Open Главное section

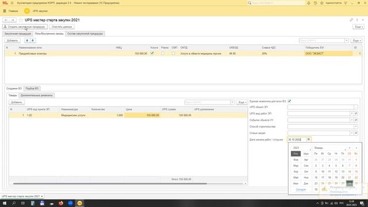tap(13, 11)
